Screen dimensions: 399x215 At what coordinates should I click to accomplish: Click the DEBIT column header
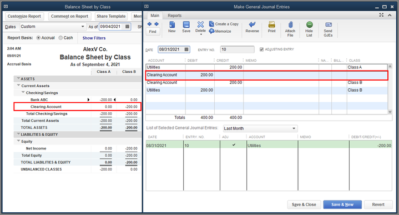click(193, 61)
